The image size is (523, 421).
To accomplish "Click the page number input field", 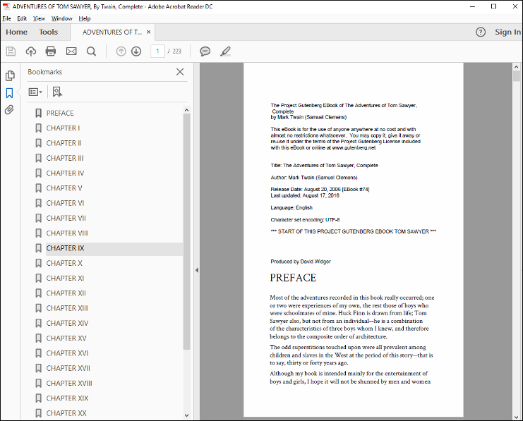I will point(157,51).
